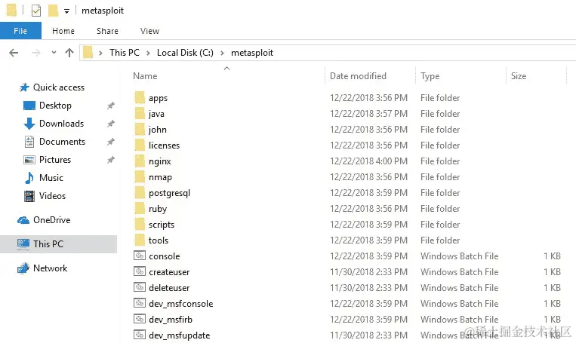Select the postgresql folder icon

140,192
